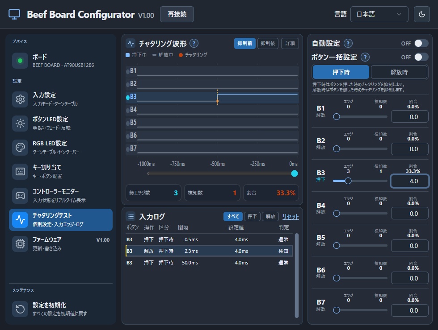Viewport: 438px width, 330px height.
Task: Toggle dark mode moon icon
Action: [x=422, y=14]
